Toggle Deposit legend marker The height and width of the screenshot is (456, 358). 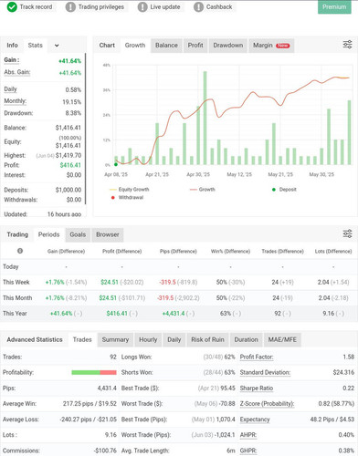(284, 190)
